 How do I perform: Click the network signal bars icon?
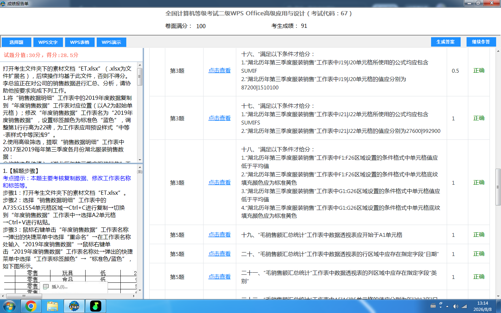464,306
